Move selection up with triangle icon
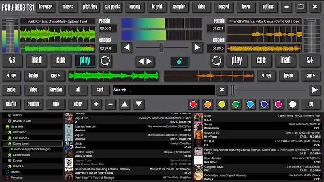The image size is (324, 182). (x=124, y=104)
